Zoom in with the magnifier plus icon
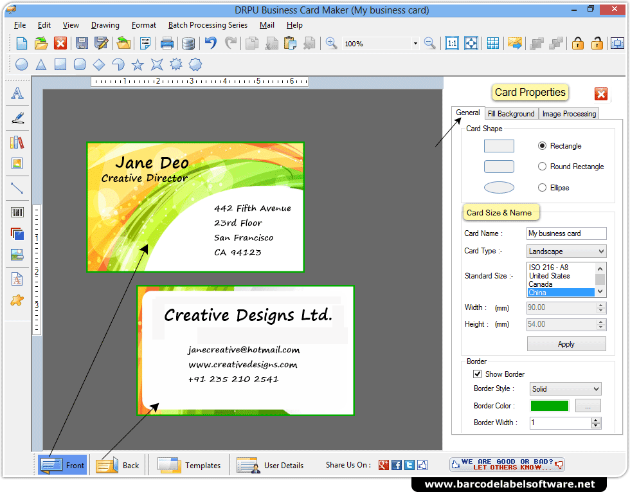 (331, 42)
